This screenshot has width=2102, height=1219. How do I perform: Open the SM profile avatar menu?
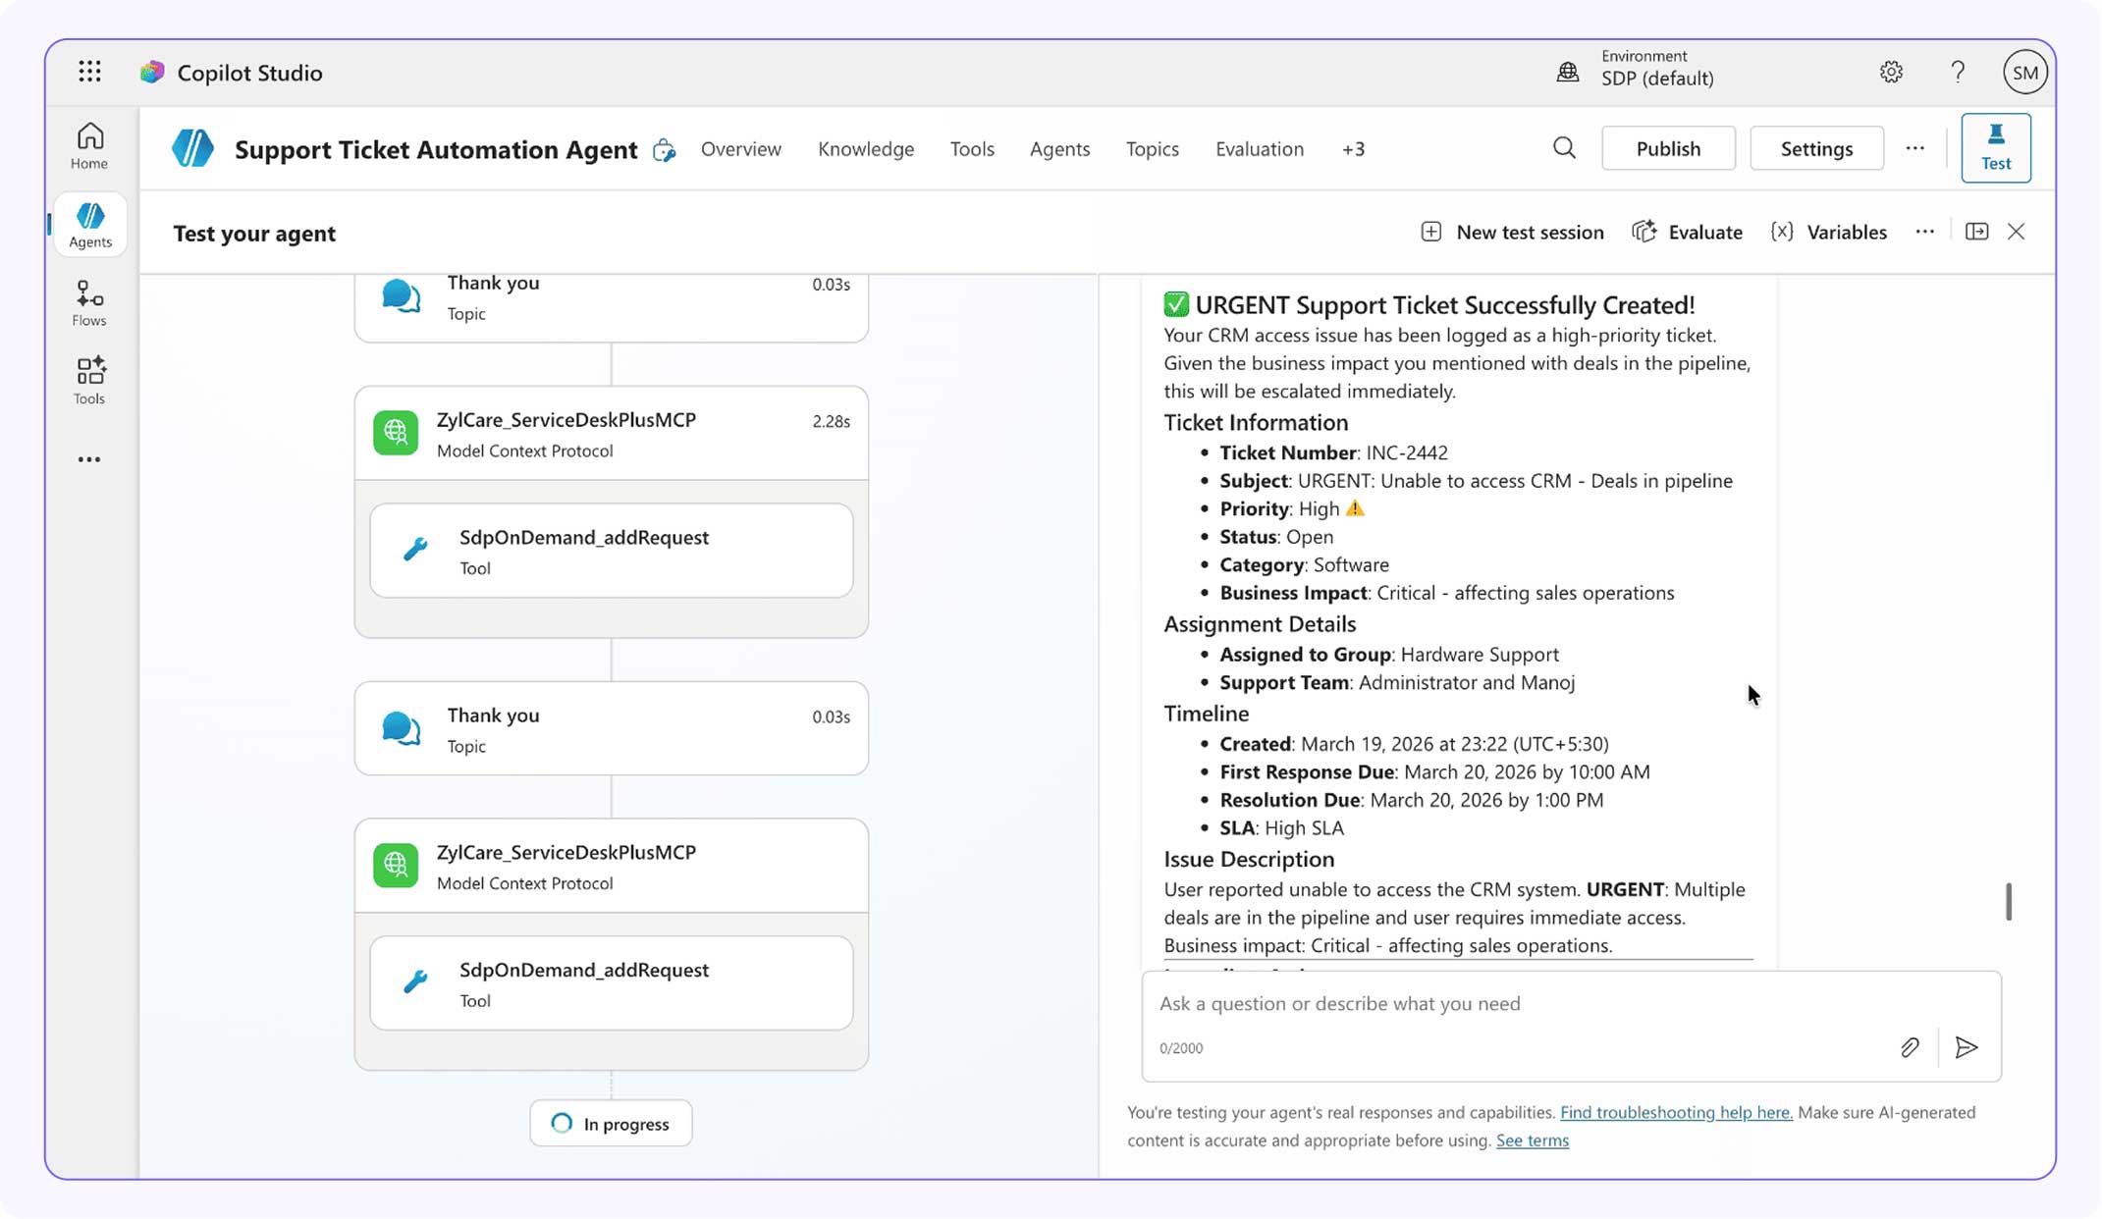point(2024,71)
